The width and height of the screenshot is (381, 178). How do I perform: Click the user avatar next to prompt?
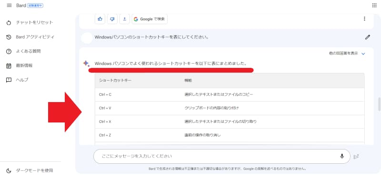[x=87, y=37]
